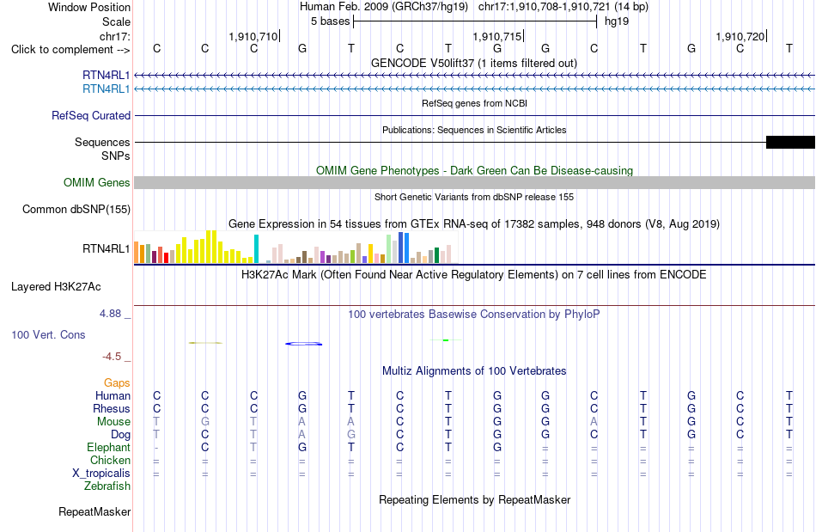Select the light blue RTN4RL1 GENCODE transcript label
The width and height of the screenshot is (816, 532).
coord(107,89)
